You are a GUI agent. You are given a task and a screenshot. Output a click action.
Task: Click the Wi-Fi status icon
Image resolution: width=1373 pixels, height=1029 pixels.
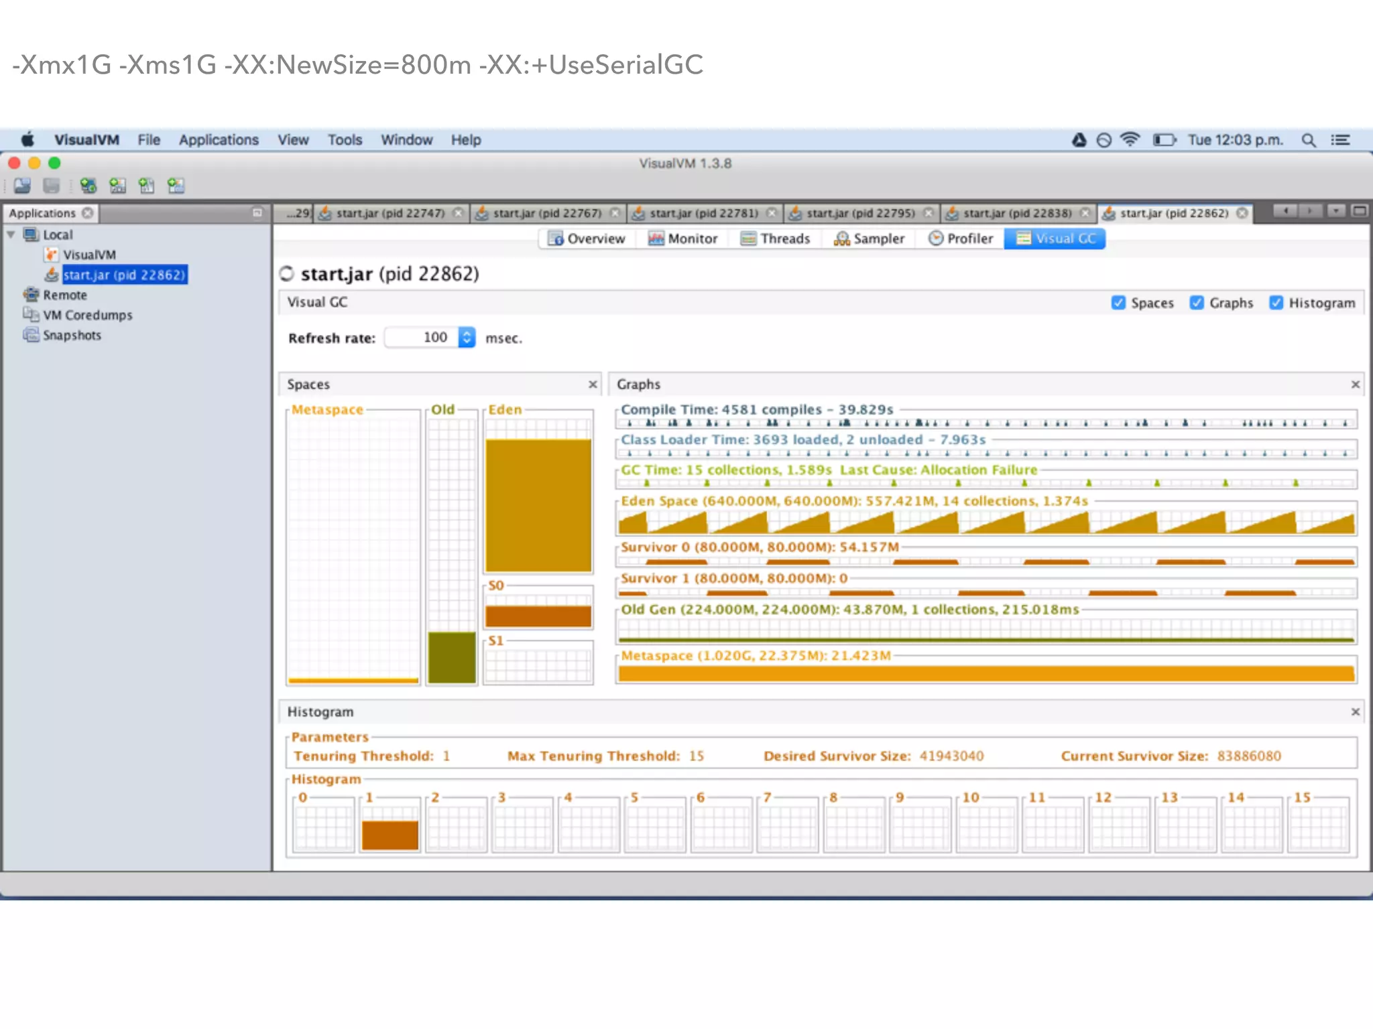(1130, 139)
